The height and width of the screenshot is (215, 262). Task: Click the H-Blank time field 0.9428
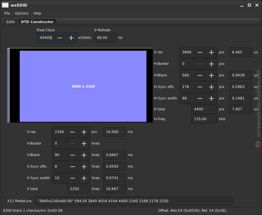(x=241, y=75)
